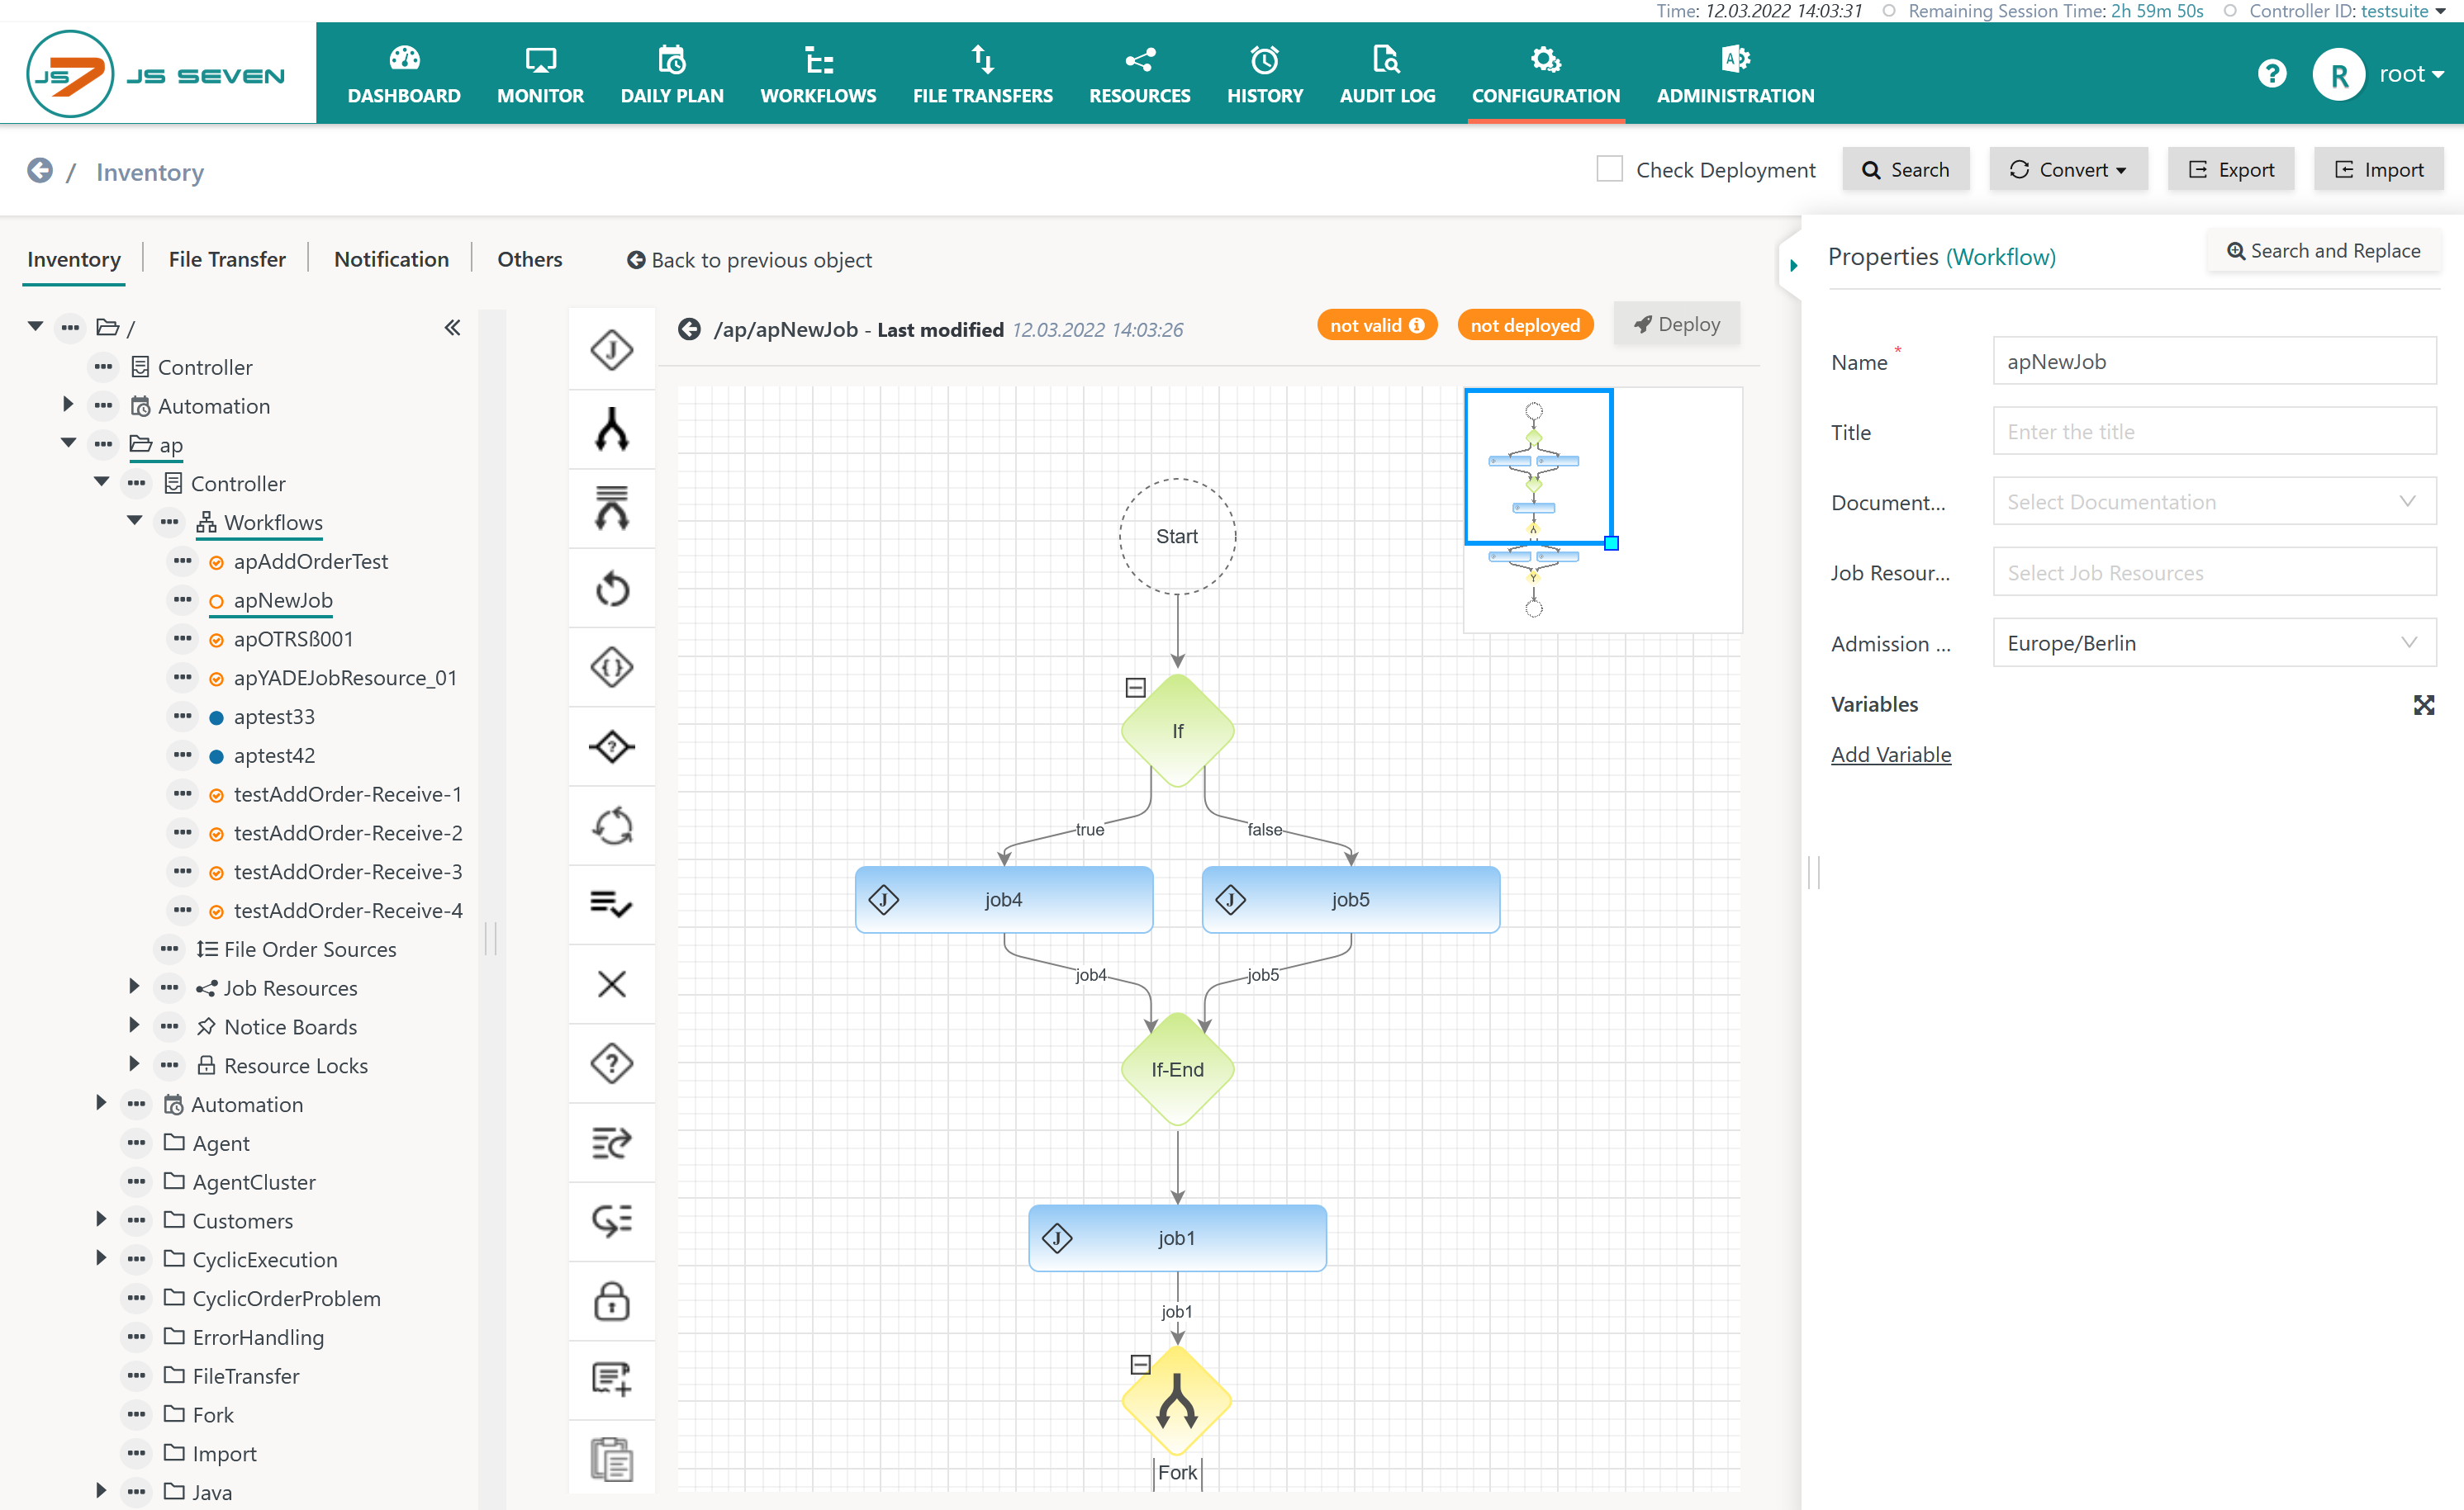
Task: Select the apOTRSß001 workflow in tree
Action: pyautogui.click(x=293, y=638)
